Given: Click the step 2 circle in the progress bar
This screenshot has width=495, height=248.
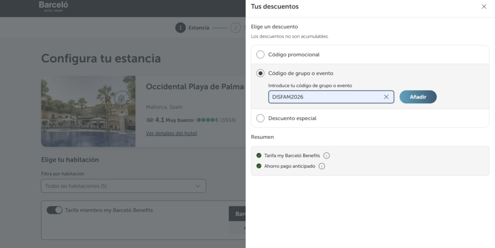Looking at the screenshot, I should (235, 28).
